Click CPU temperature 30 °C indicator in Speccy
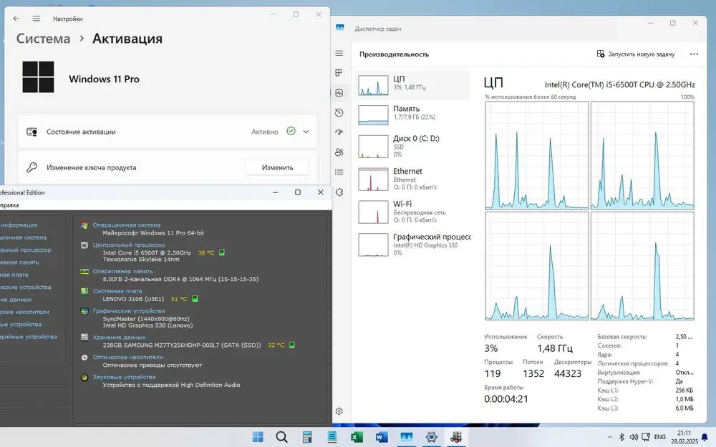Viewport: 716px width, 447px height. click(x=206, y=252)
